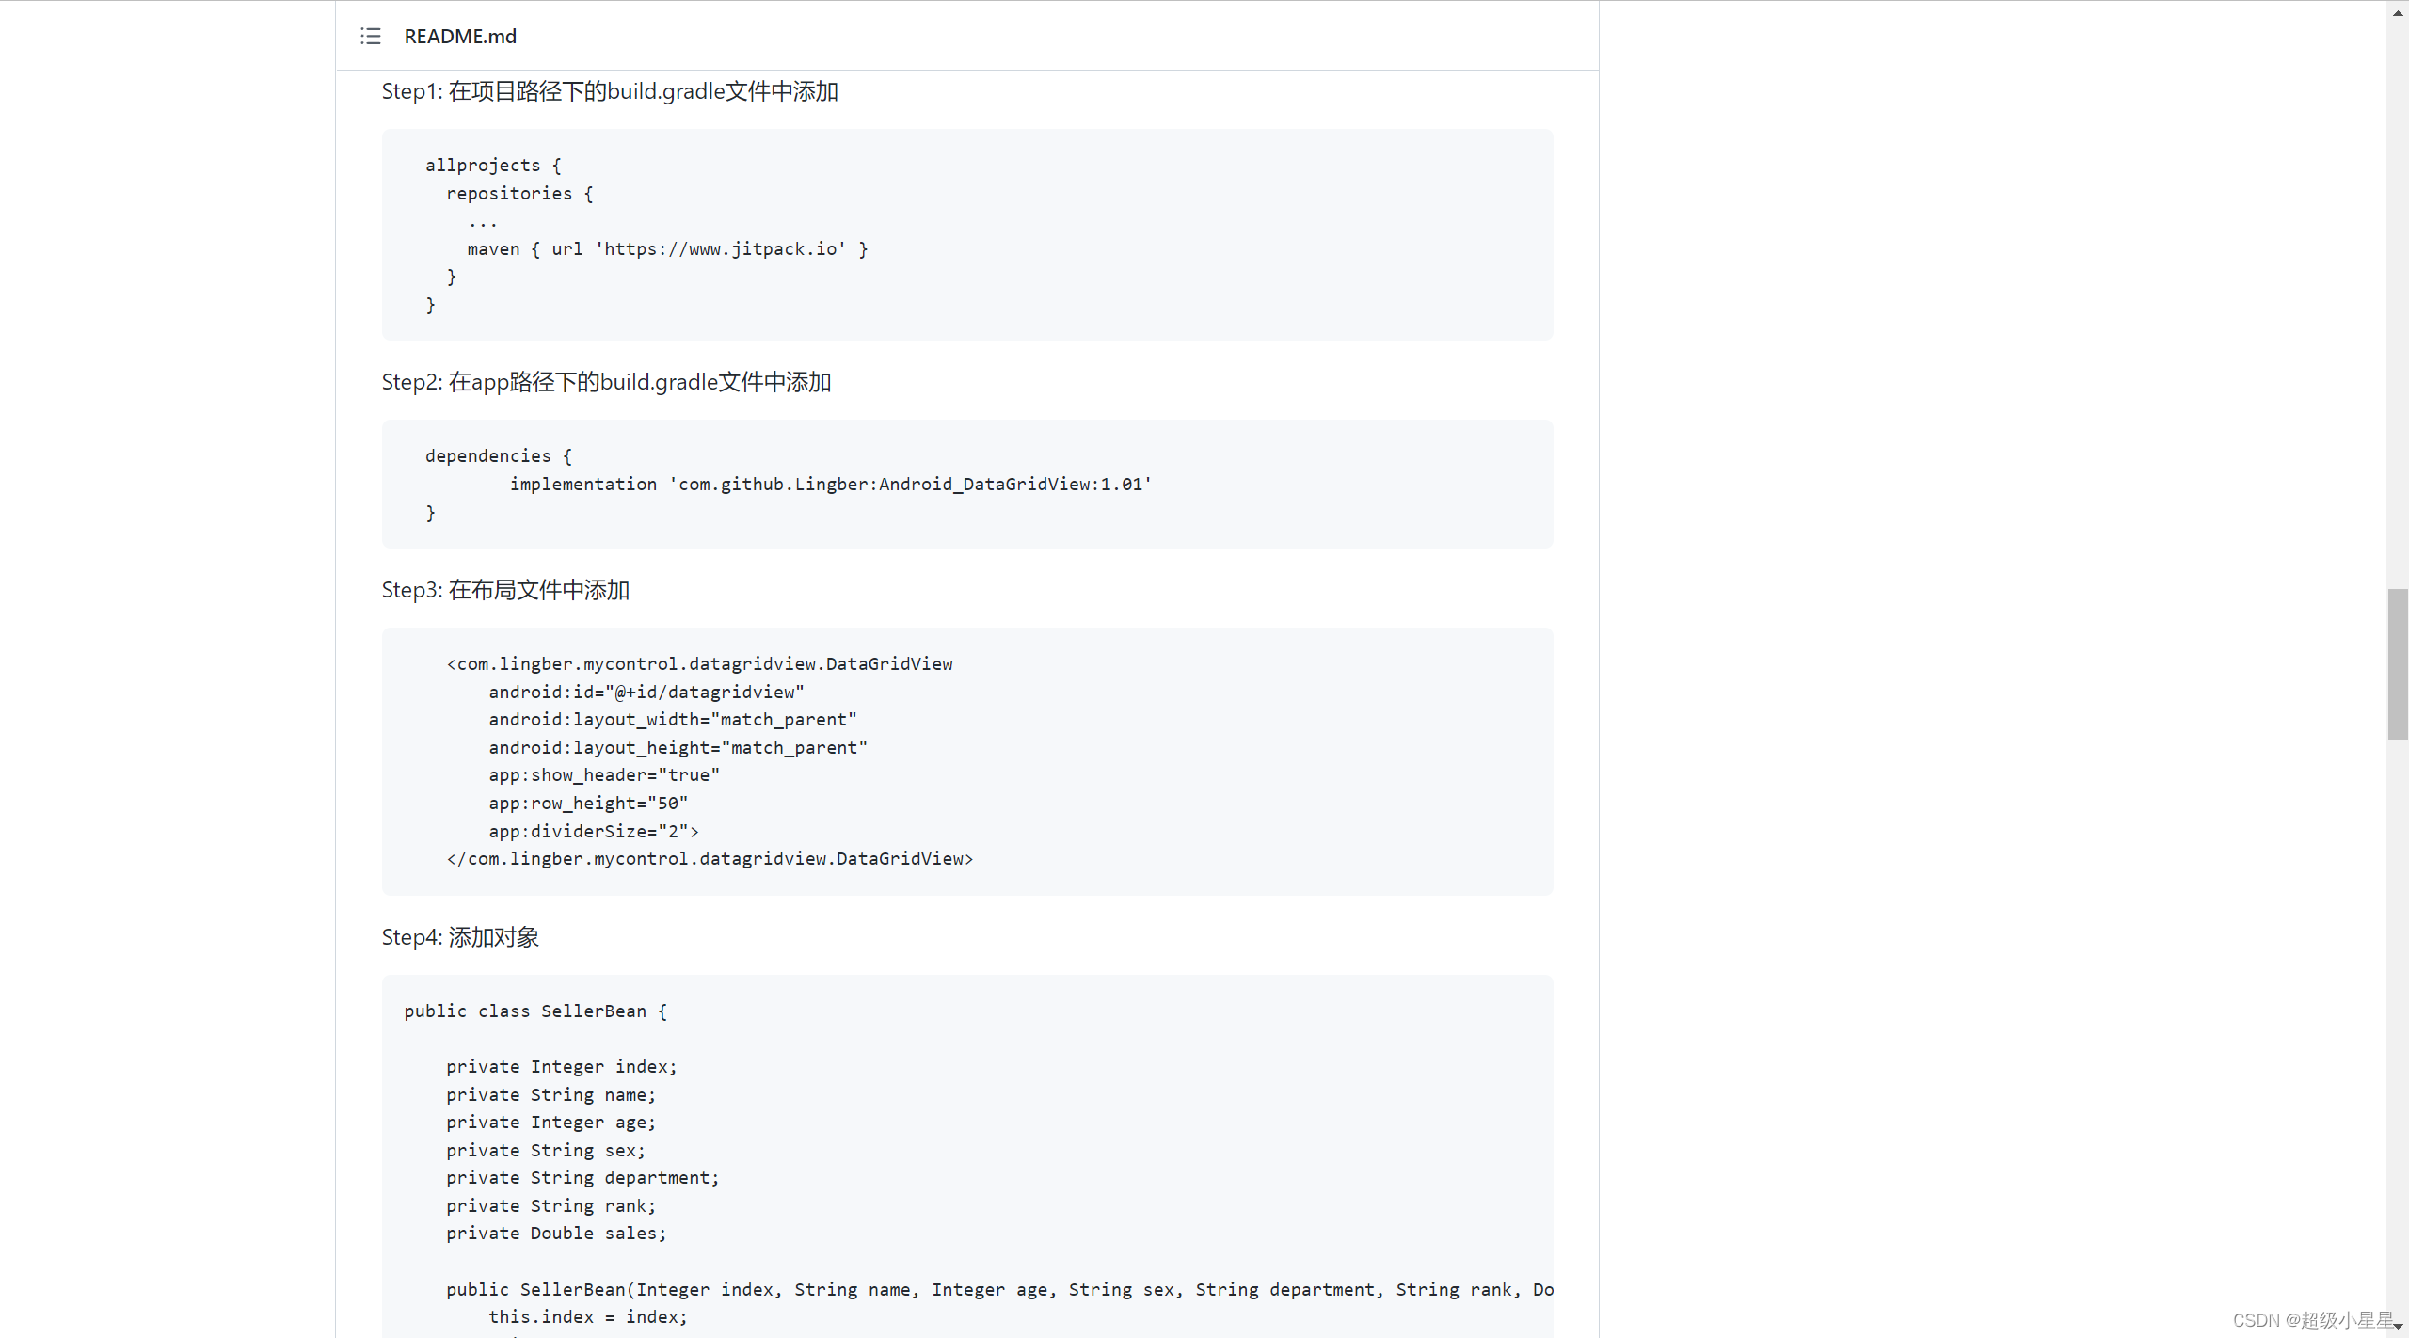2409x1338 pixels.
Task: Click the app:row_height="50" line
Action: pyautogui.click(x=588, y=804)
